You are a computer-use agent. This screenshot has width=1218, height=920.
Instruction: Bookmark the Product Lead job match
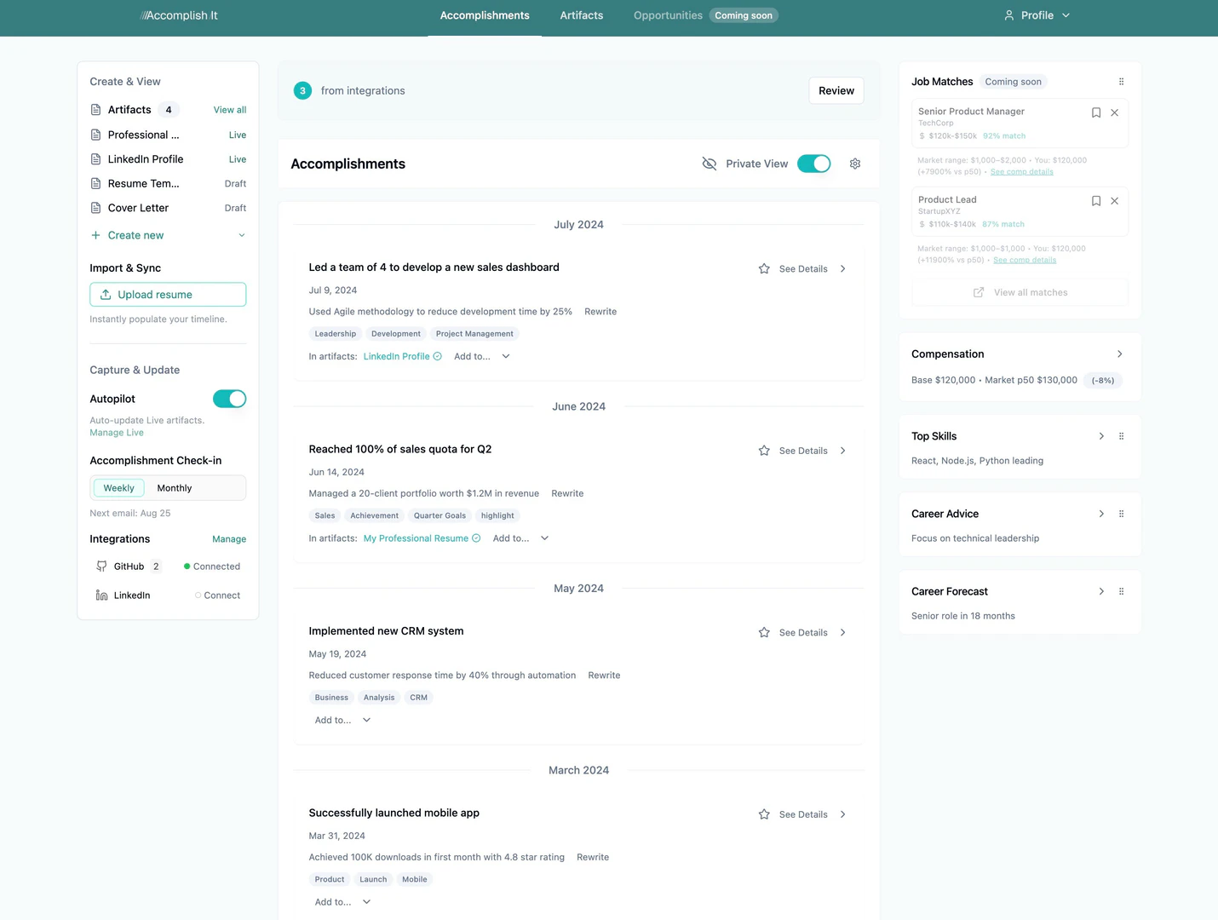[1096, 201]
